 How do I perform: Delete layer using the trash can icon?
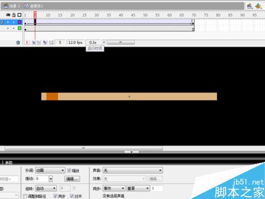18,42
